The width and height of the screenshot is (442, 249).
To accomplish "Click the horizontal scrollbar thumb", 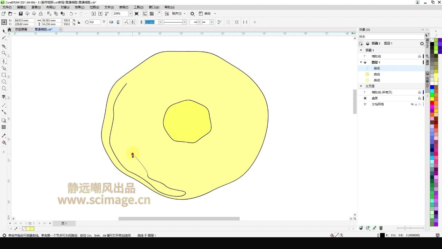I will (x=179, y=219).
